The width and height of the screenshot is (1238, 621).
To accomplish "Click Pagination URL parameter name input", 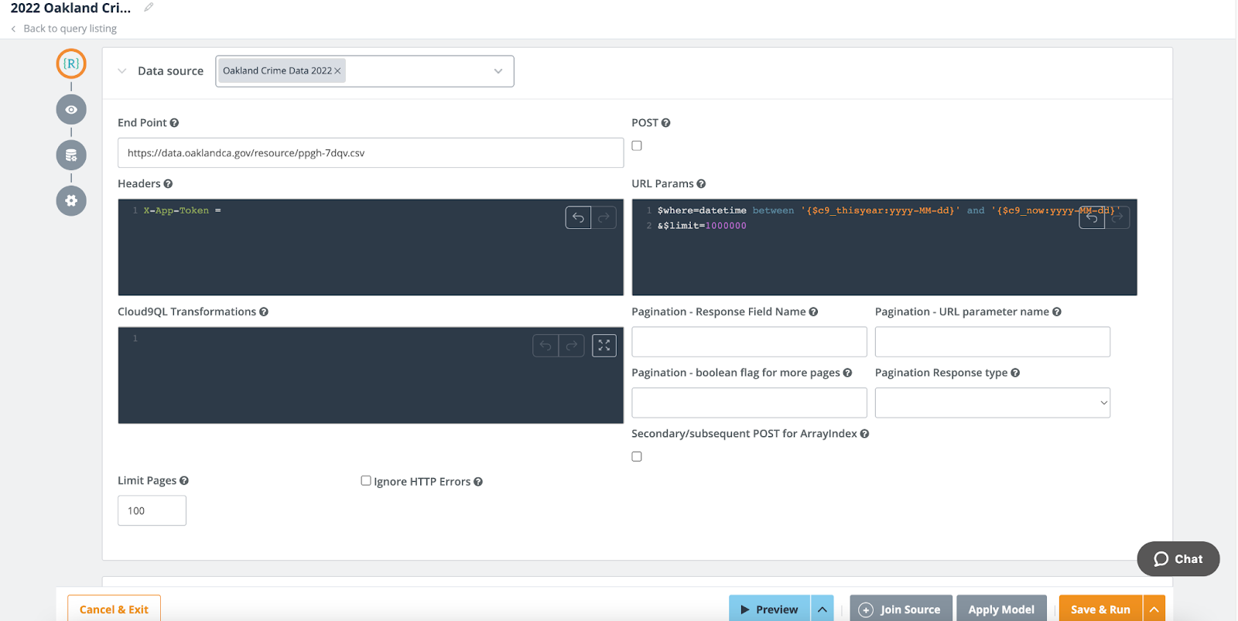I will tap(993, 342).
